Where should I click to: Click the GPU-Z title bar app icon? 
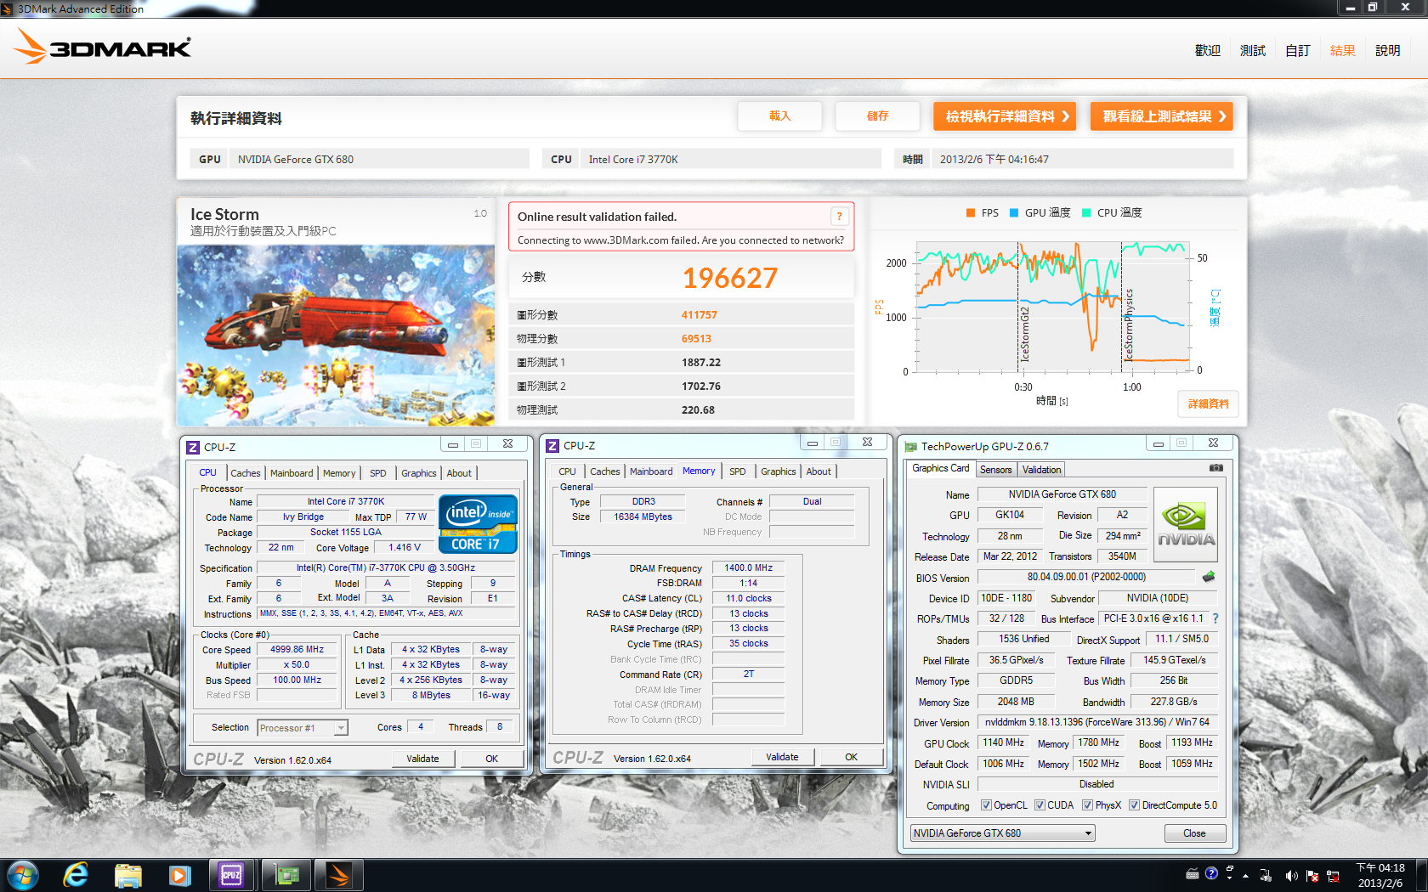pos(911,447)
